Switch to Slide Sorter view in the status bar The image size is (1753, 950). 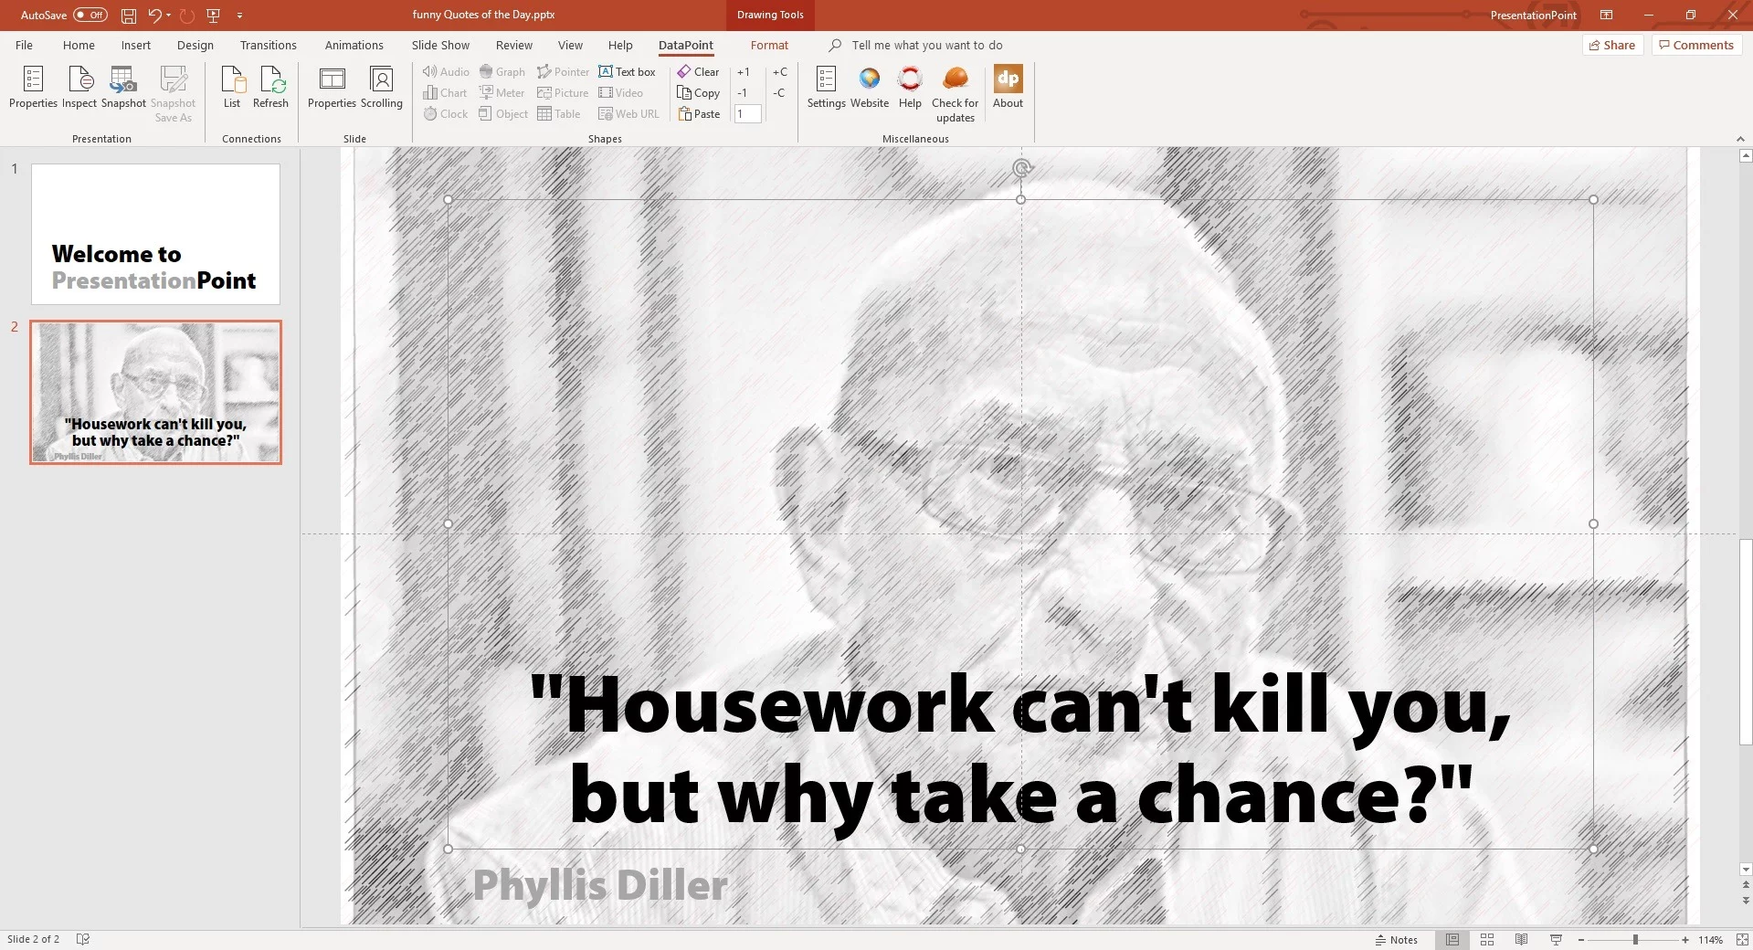[1486, 939]
